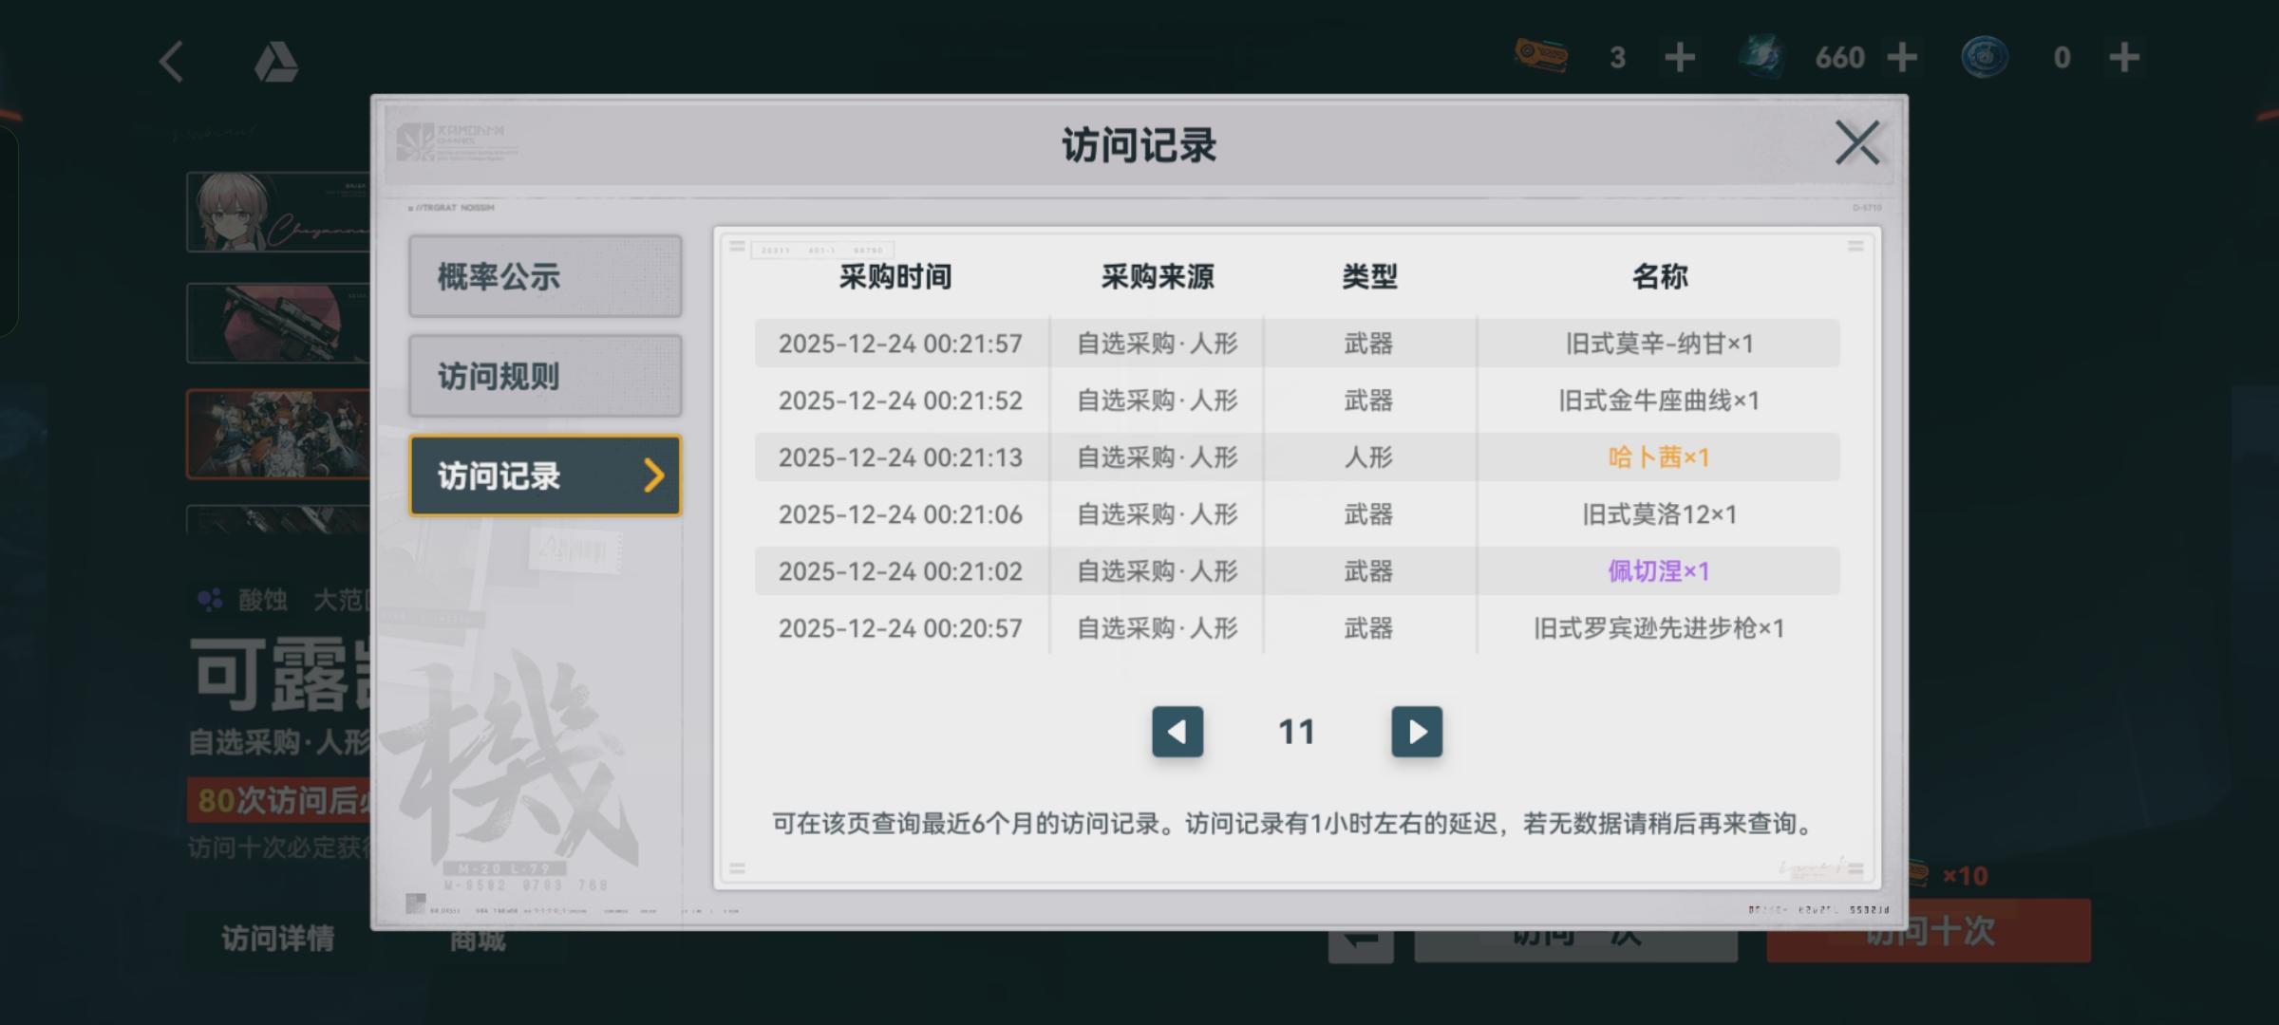Tap the blue coin currency icon
This screenshot has width=2279, height=1025.
tap(1985, 57)
